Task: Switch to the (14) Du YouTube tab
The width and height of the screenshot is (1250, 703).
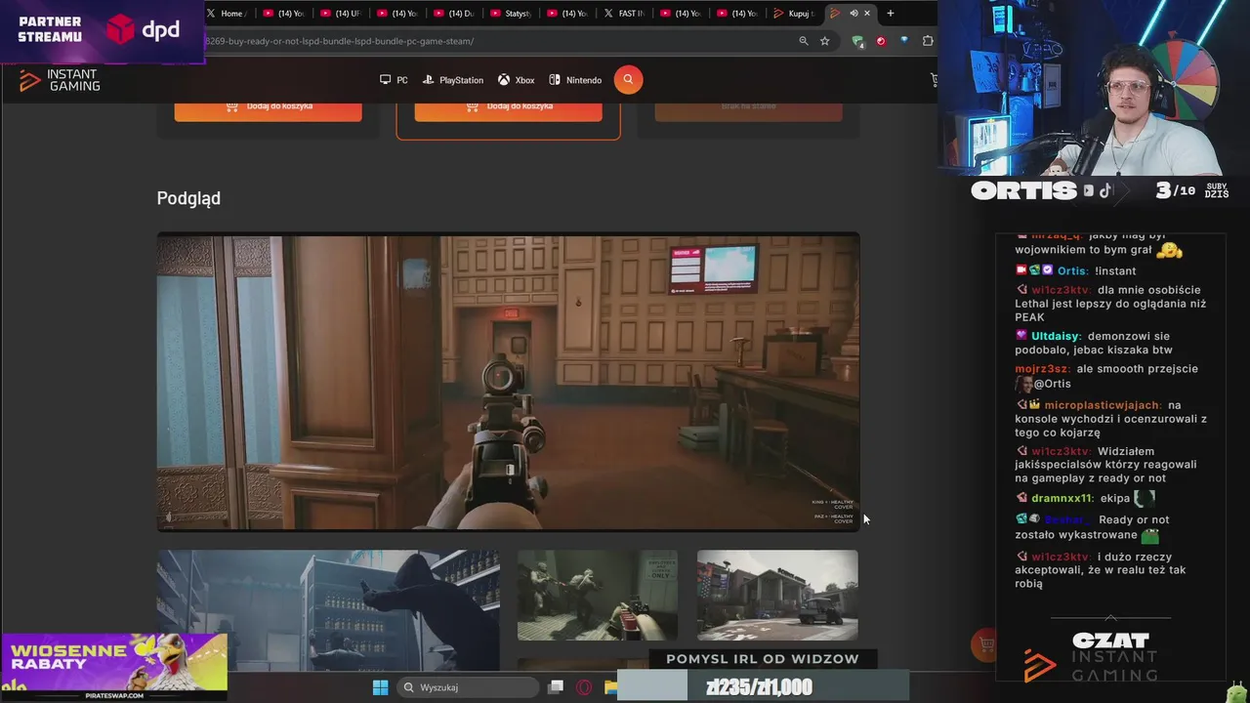Action: [455, 14]
